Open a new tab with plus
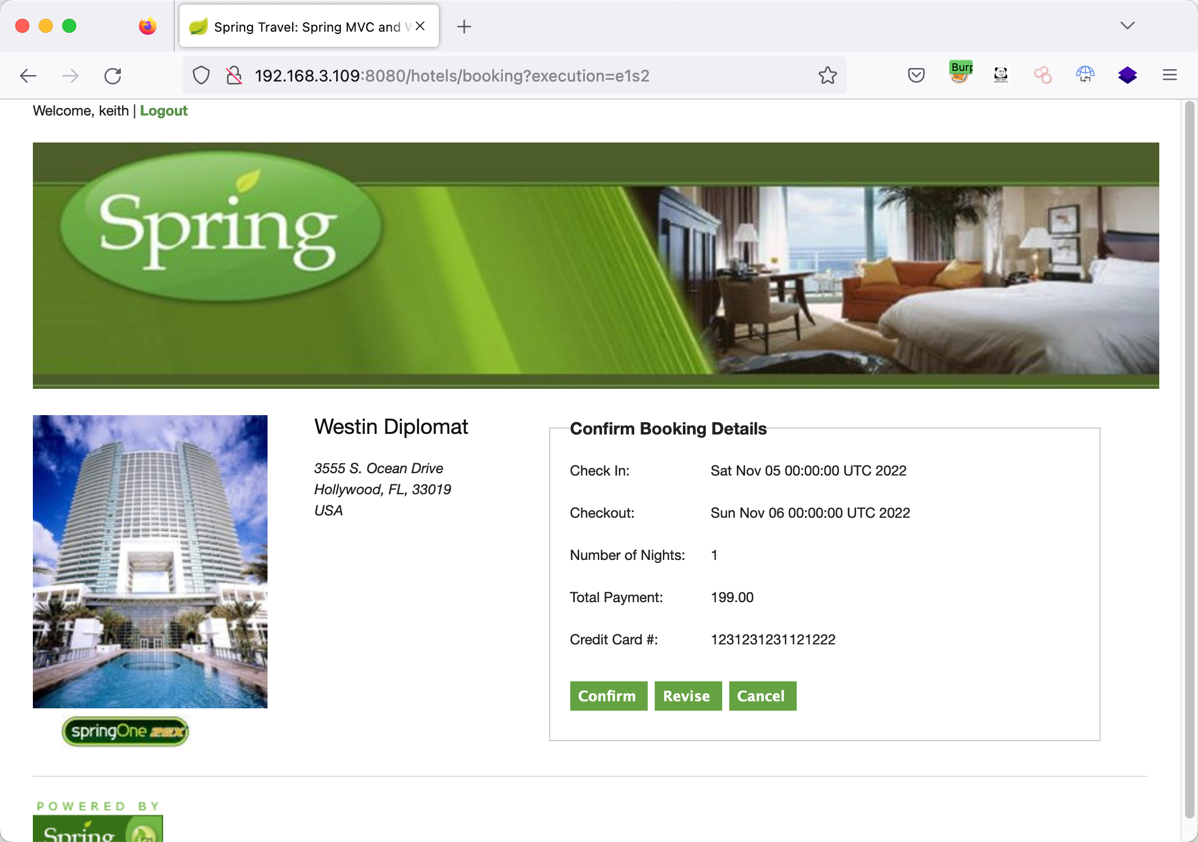 463,26
